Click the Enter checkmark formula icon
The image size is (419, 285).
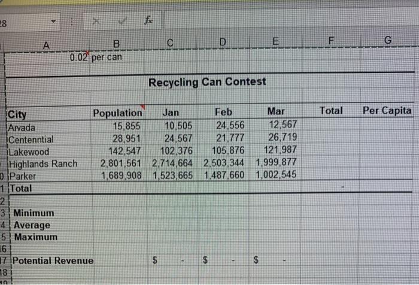pos(122,21)
